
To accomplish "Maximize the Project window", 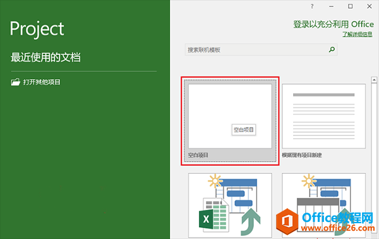I will tap(350, 6).
